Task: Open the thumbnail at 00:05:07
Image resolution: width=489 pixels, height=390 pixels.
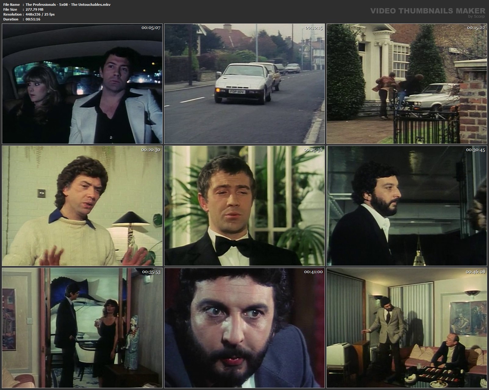Action: pyautogui.click(x=82, y=84)
